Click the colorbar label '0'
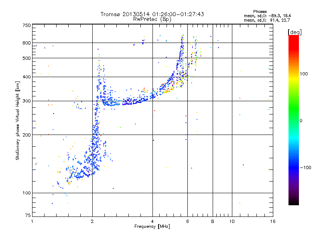Viewport: 321px width, 241px height. (301, 121)
